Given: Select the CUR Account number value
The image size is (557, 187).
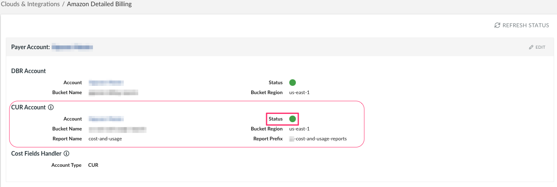Looking at the screenshot, I should pyautogui.click(x=106, y=119).
